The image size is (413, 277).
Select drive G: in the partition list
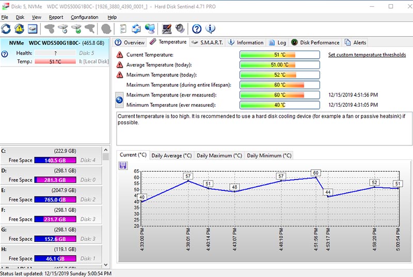click(x=51, y=235)
